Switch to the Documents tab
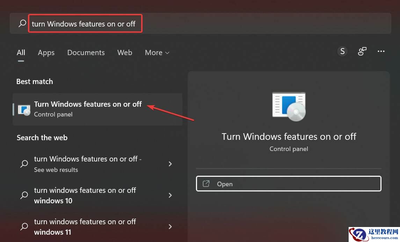The width and height of the screenshot is (400, 242). pos(86,52)
